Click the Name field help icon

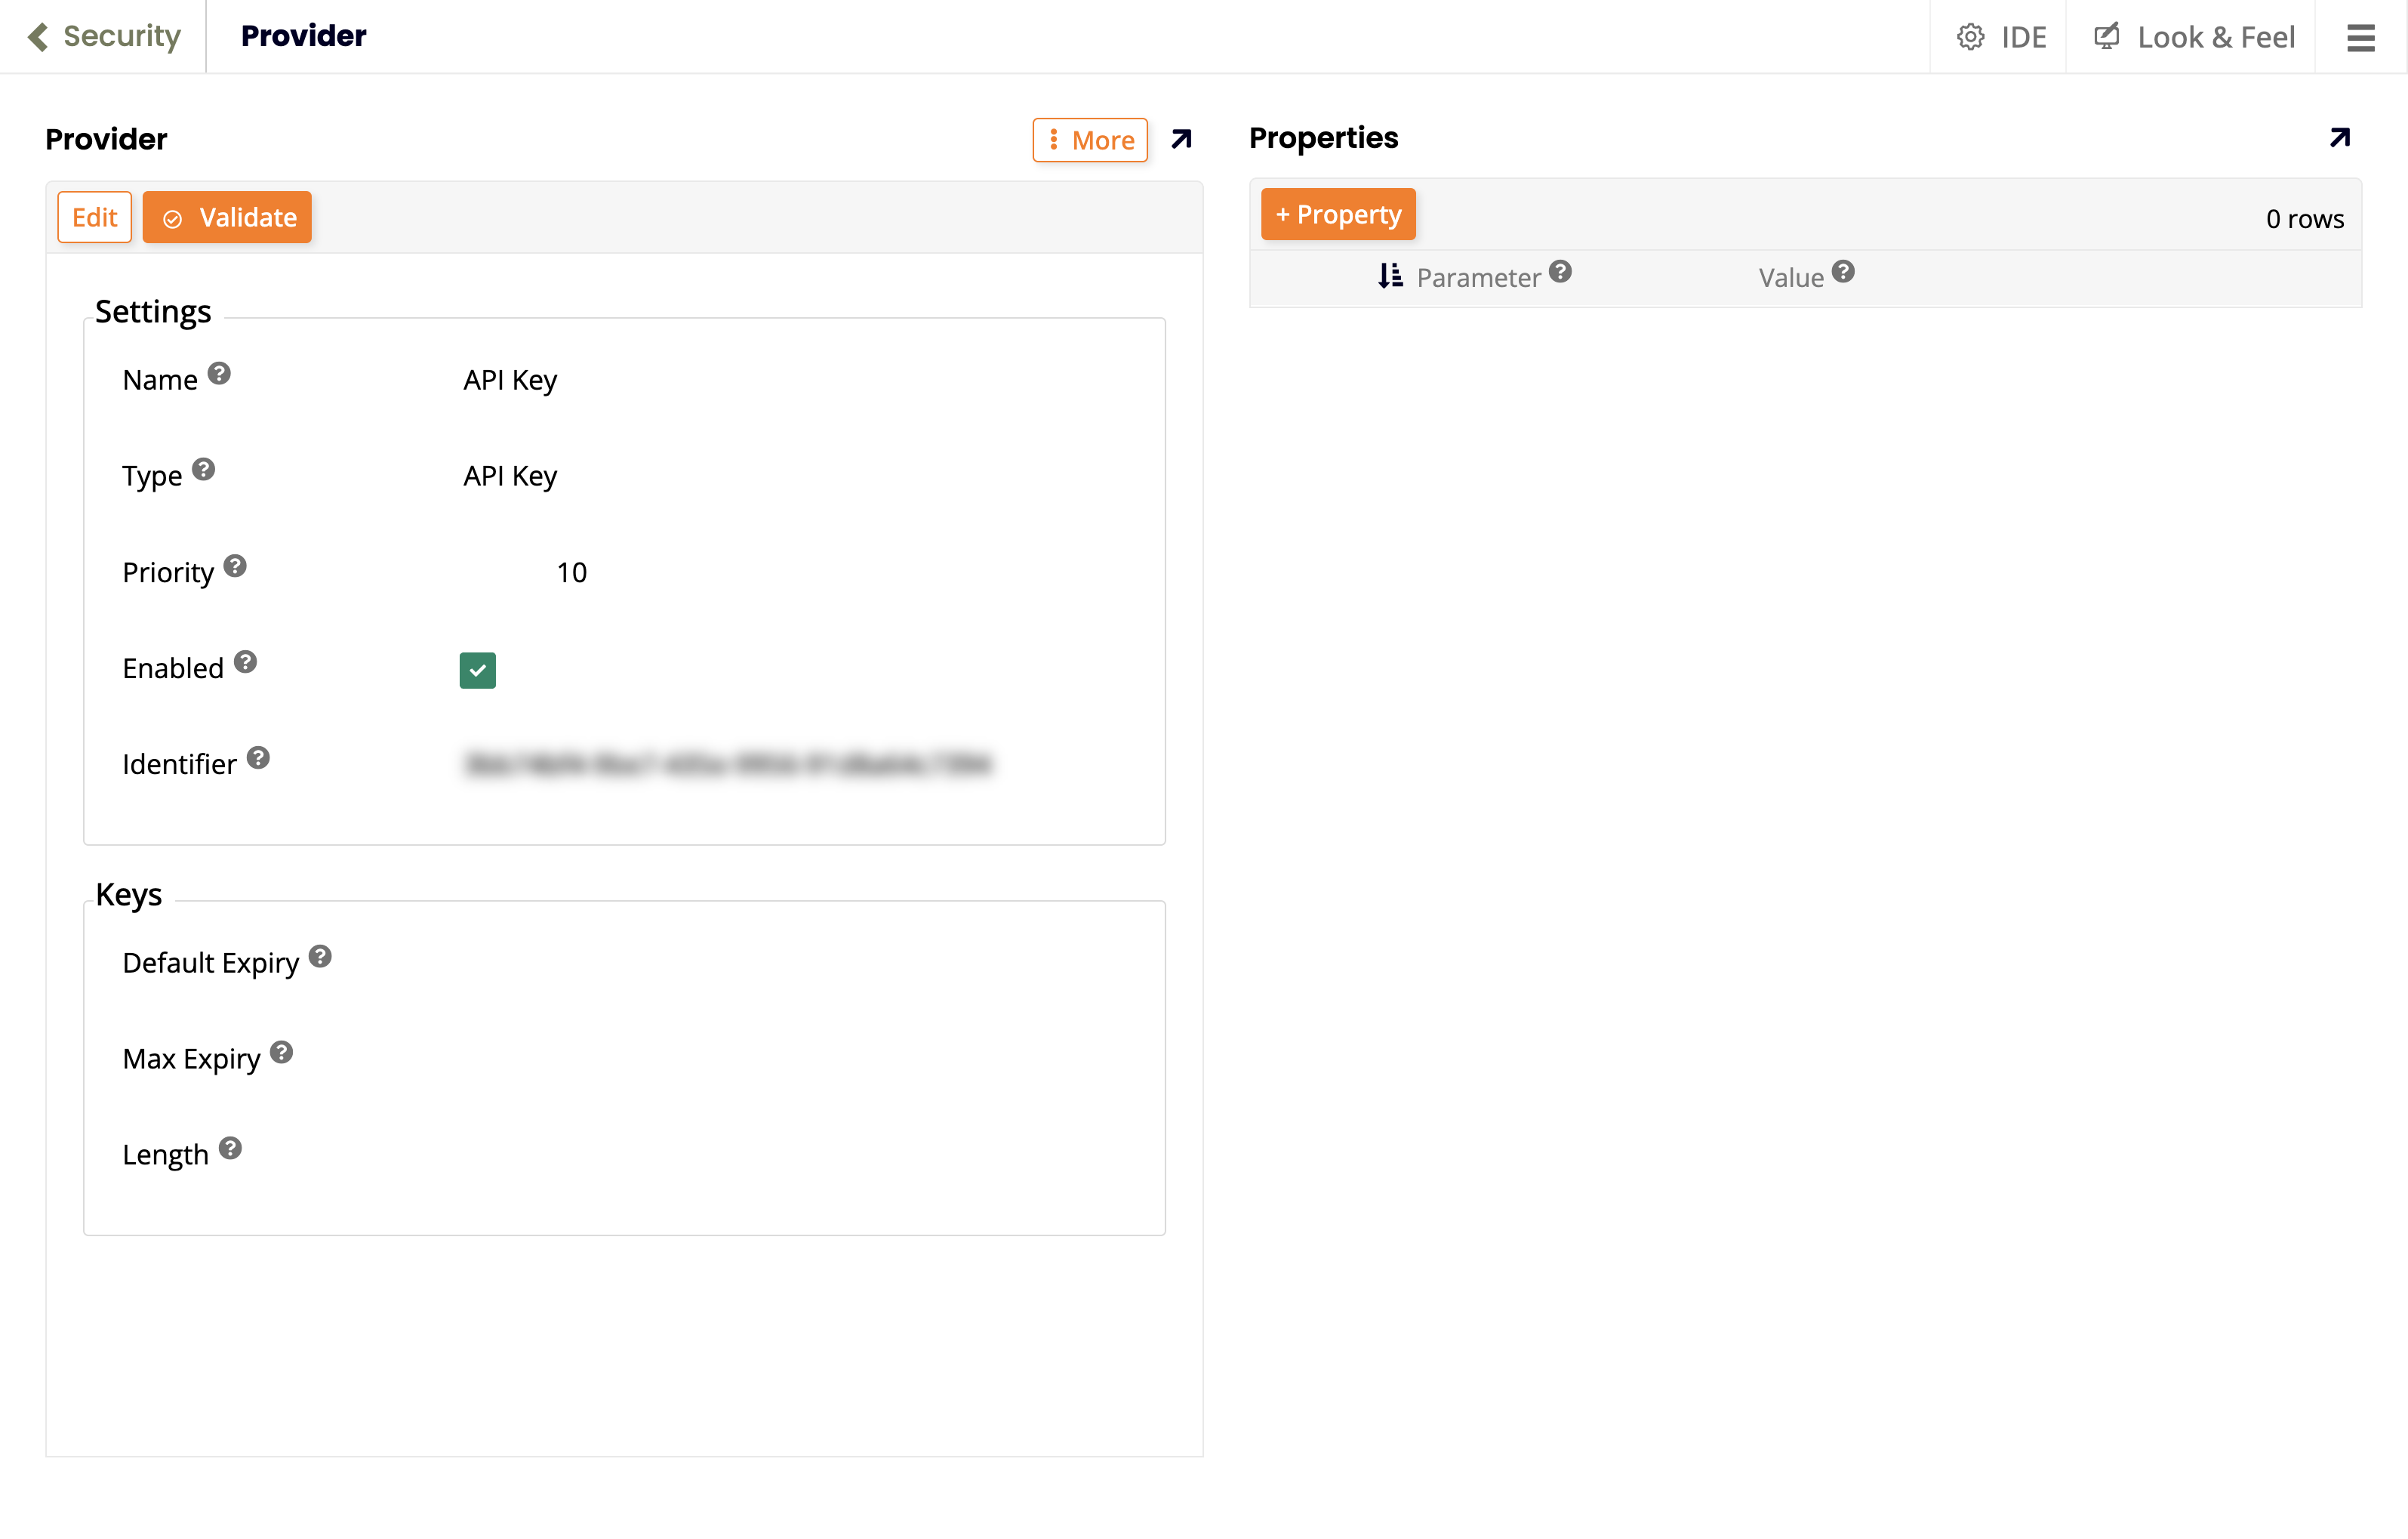(219, 373)
